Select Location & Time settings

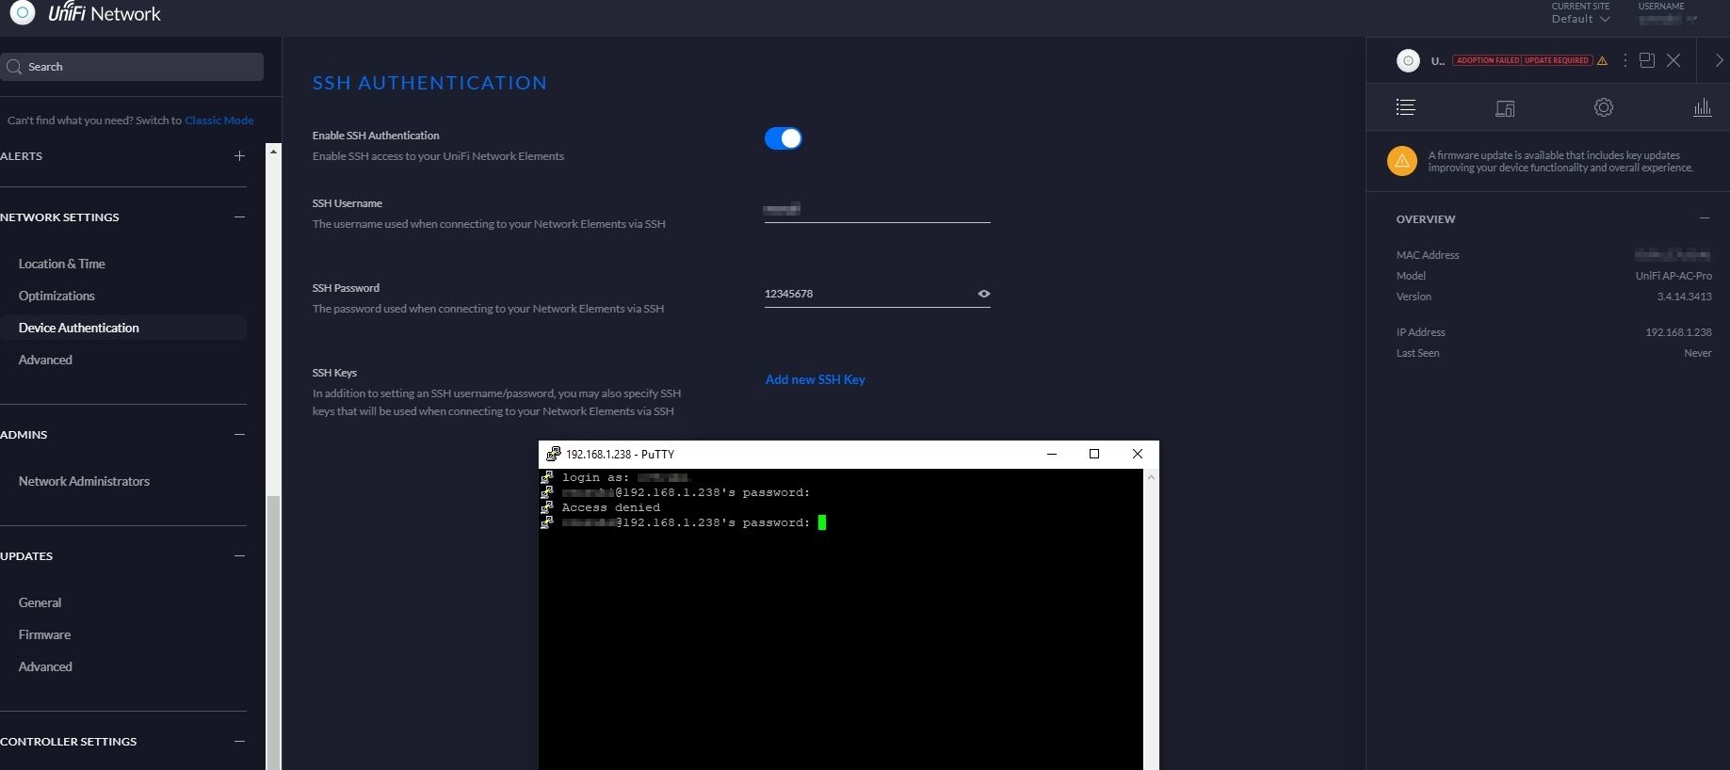click(x=62, y=264)
